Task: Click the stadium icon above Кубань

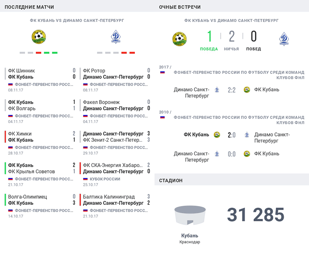Action: 190,215
